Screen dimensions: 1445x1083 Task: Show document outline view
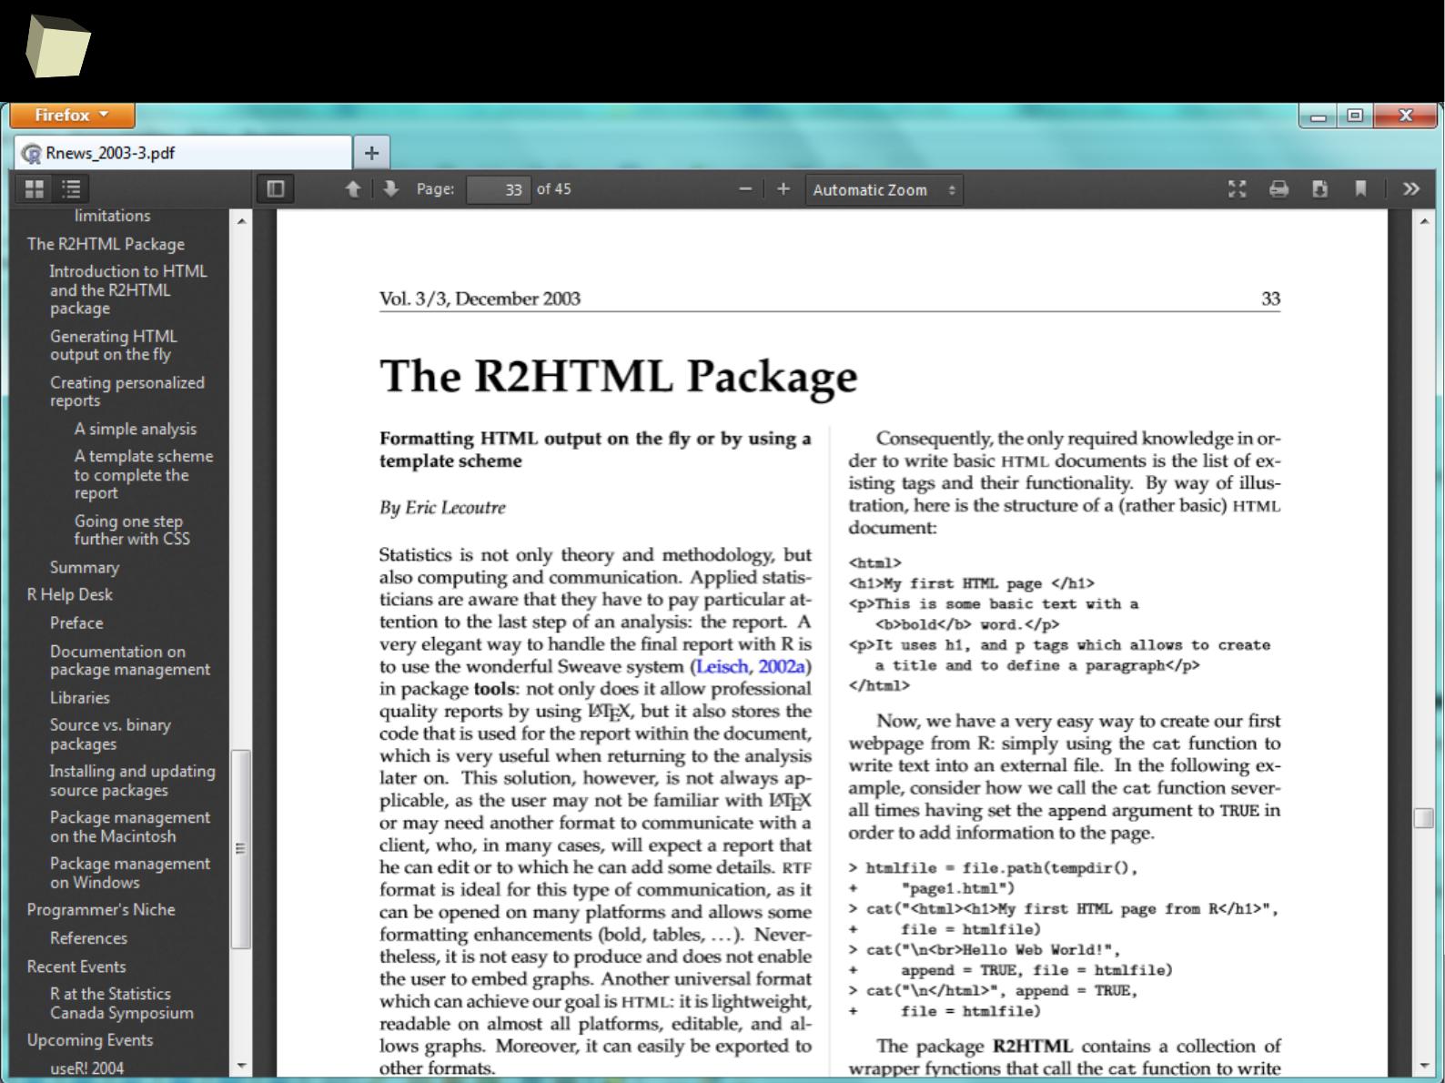pos(71,189)
